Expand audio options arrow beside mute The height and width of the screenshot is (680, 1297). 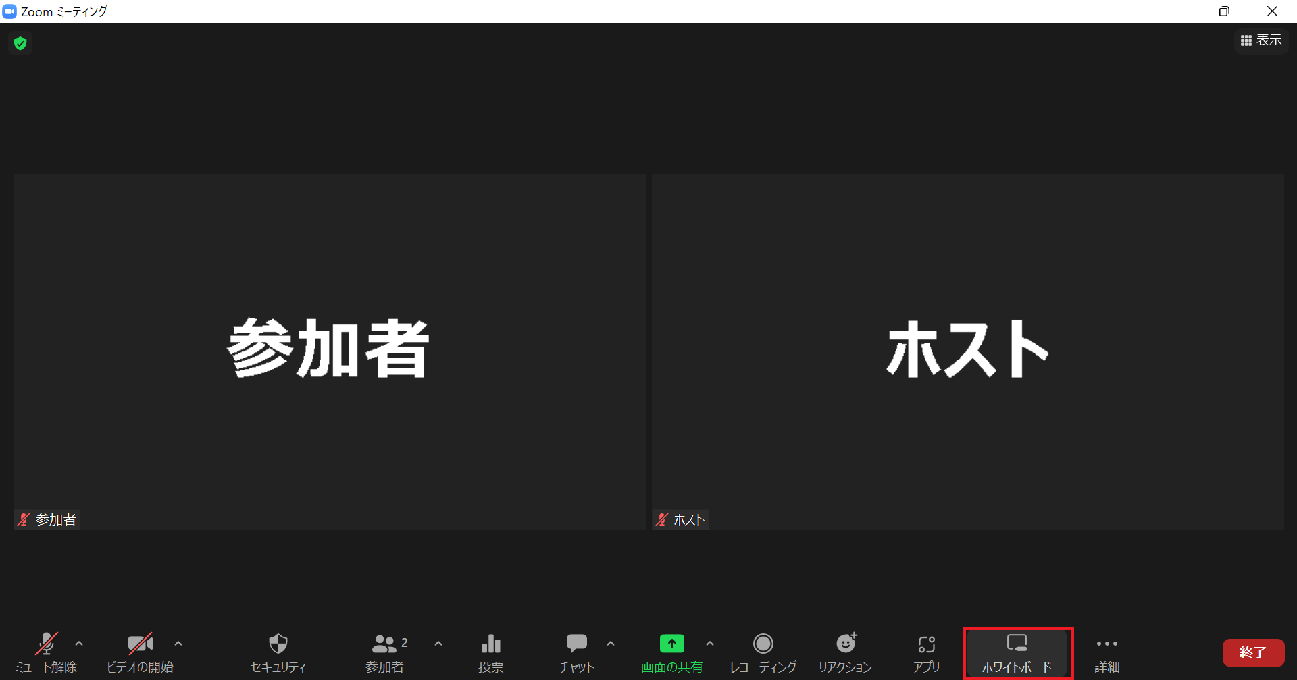79,644
